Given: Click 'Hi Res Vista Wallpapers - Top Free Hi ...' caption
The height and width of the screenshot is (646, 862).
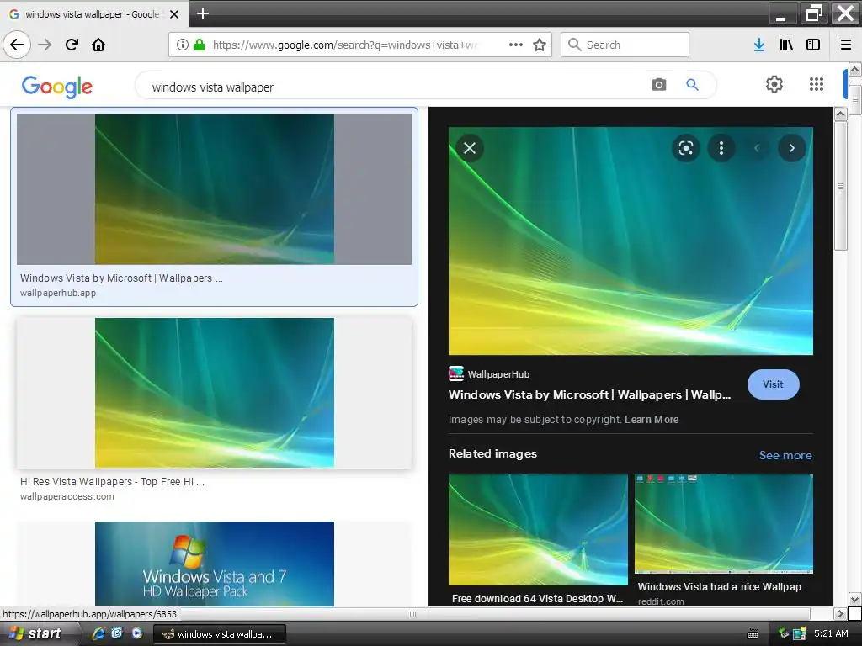Looking at the screenshot, I should [112, 482].
